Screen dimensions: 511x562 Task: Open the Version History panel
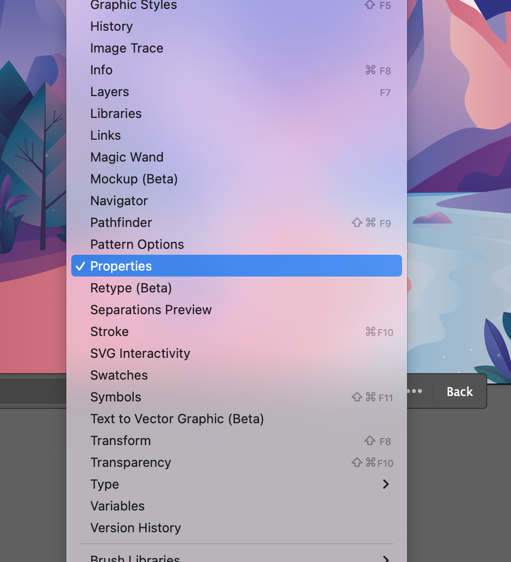tap(135, 528)
